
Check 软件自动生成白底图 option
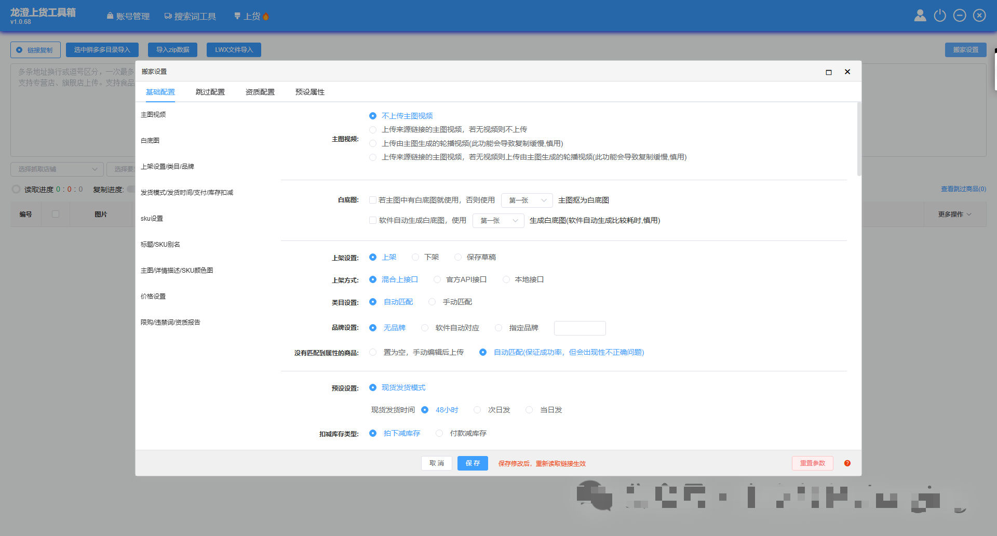click(373, 220)
